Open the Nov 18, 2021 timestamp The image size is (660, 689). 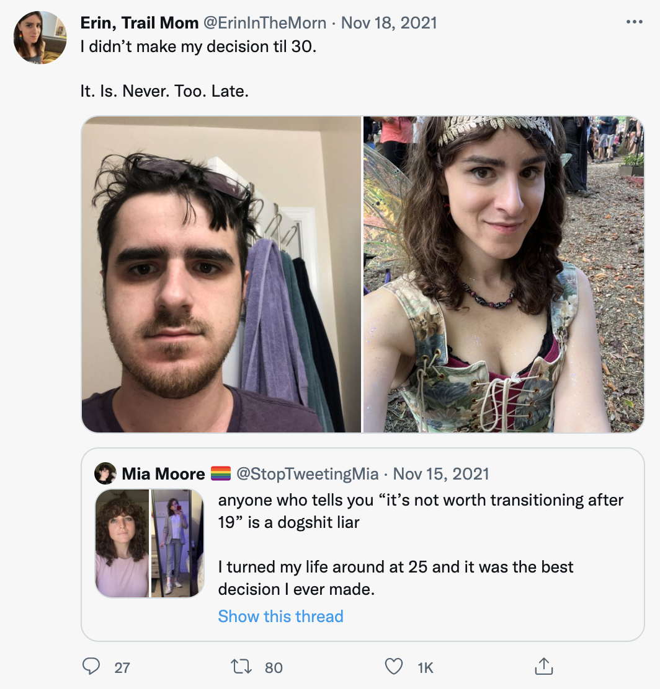(x=389, y=23)
